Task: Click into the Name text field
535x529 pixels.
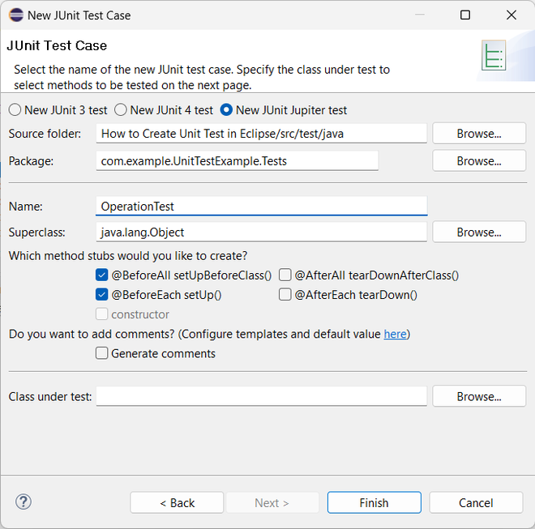Action: pyautogui.click(x=261, y=207)
